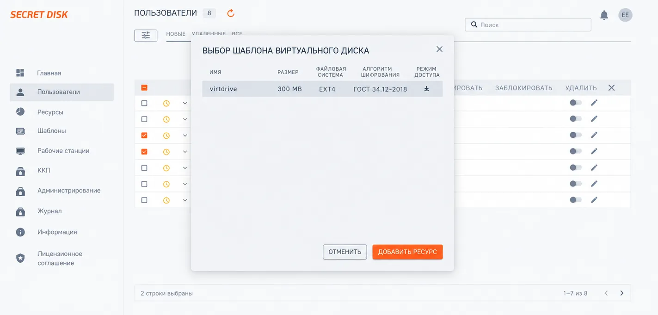The width and height of the screenshot is (658, 315).
Task: Expand the top user row chevron
Action: [x=185, y=103]
